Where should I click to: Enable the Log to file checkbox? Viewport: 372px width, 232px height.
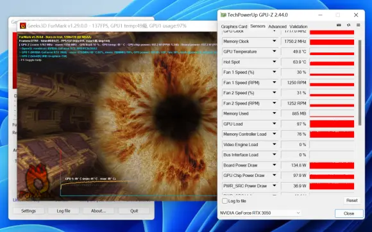point(224,201)
